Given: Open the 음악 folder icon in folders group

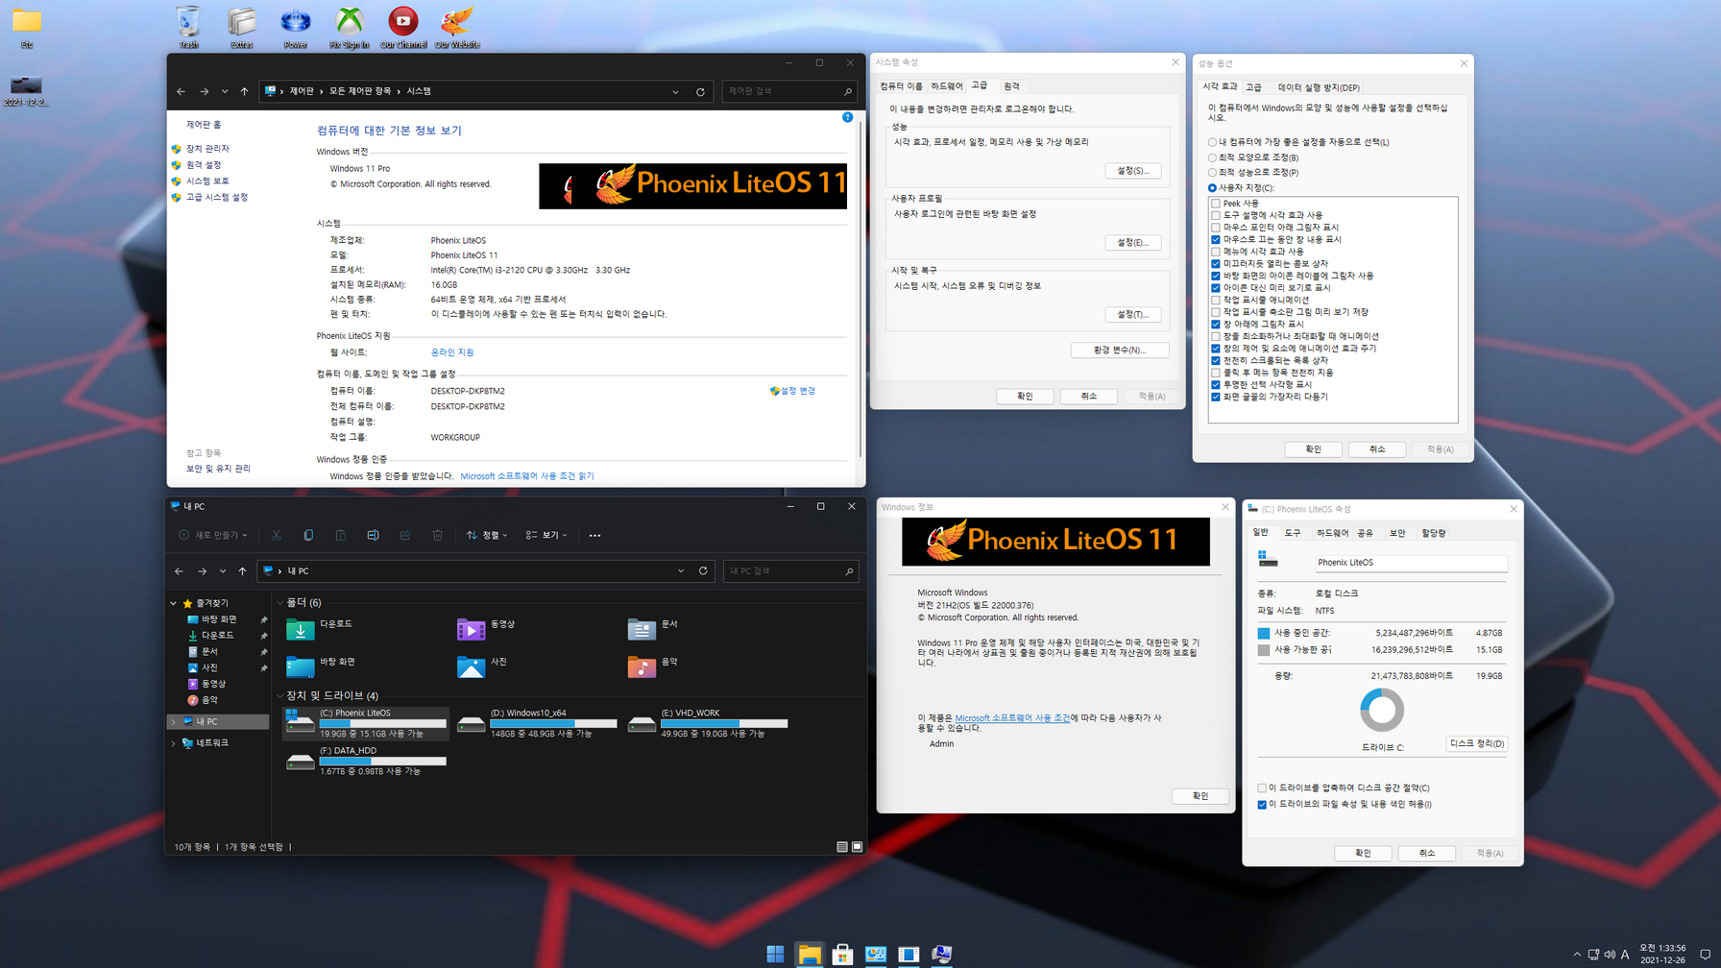Looking at the screenshot, I should pyautogui.click(x=642, y=665).
